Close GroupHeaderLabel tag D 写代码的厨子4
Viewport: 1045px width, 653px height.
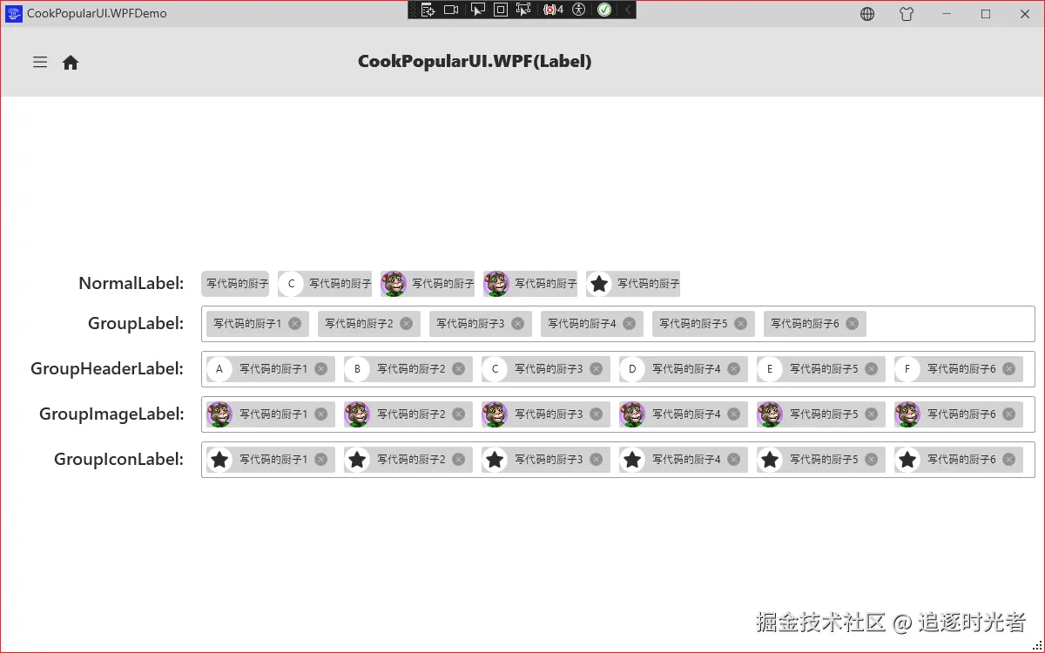734,369
